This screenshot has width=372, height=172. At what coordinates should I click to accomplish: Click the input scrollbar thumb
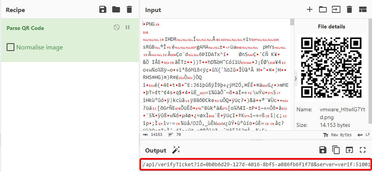point(292,22)
